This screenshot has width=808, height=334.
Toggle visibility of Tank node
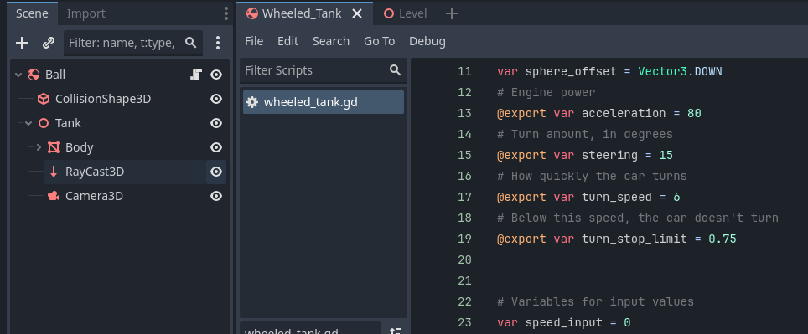[216, 123]
